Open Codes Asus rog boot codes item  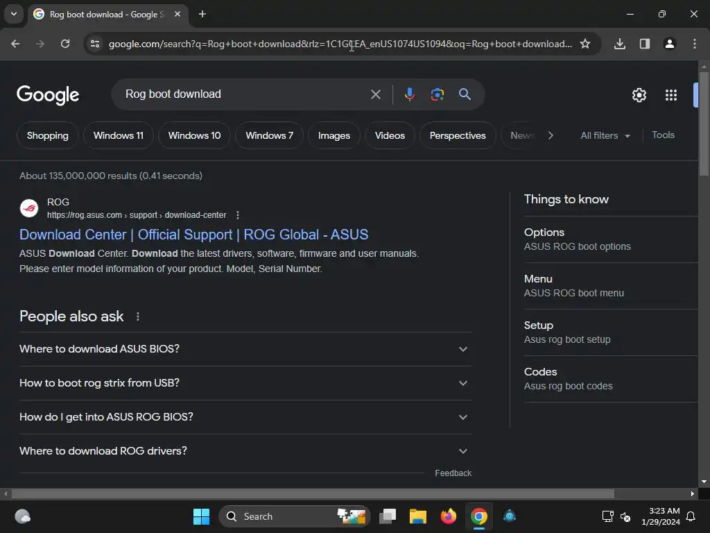(611, 379)
